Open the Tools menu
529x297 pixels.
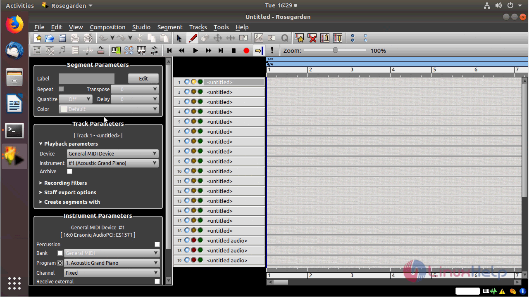click(x=221, y=27)
